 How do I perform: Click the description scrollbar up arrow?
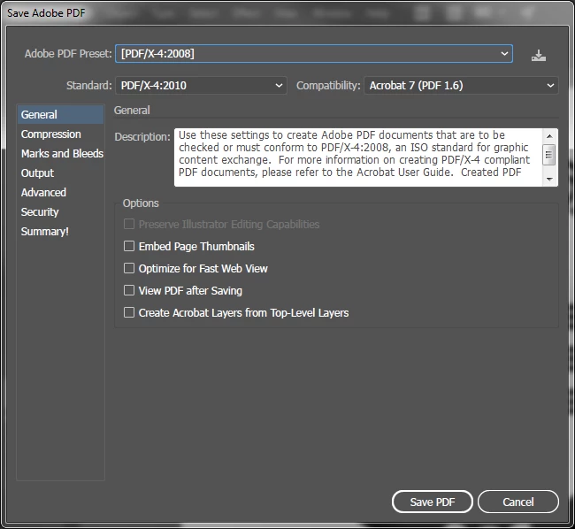coord(549,136)
